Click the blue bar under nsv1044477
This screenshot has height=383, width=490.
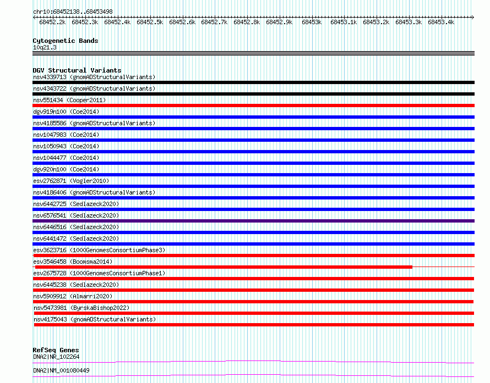click(253, 163)
